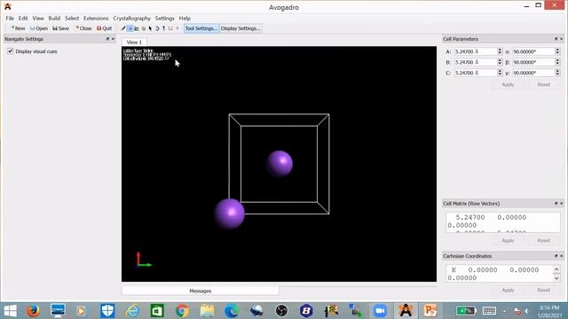Open Display Settings panel button
This screenshot has height=319, width=568.
tap(241, 28)
